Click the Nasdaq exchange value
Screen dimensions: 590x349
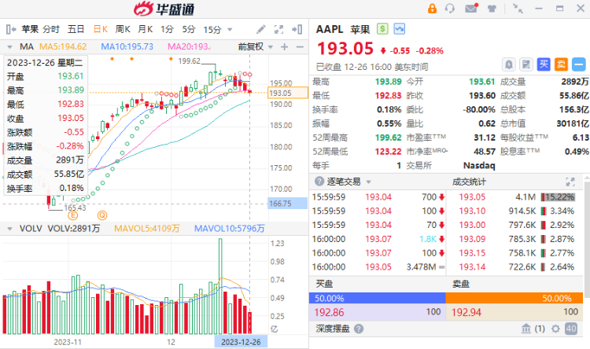coord(479,166)
